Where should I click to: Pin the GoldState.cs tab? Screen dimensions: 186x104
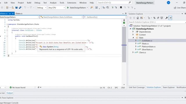tap(10, 14)
